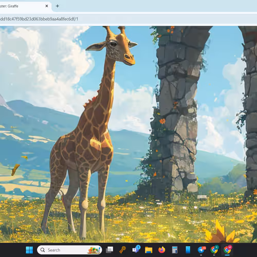This screenshot has width=257, height=257.
Task: Click the search highlight icon in Search box
Action: click(94, 250)
